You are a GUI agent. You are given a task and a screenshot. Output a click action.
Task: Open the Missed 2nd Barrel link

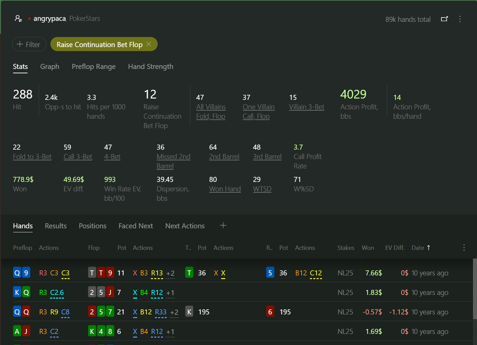pos(173,161)
